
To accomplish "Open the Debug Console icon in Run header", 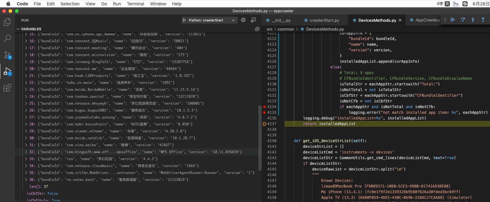I will coord(253,20).
